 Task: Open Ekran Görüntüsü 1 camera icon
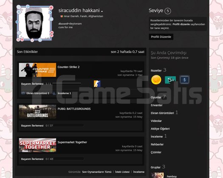tap(23, 93)
